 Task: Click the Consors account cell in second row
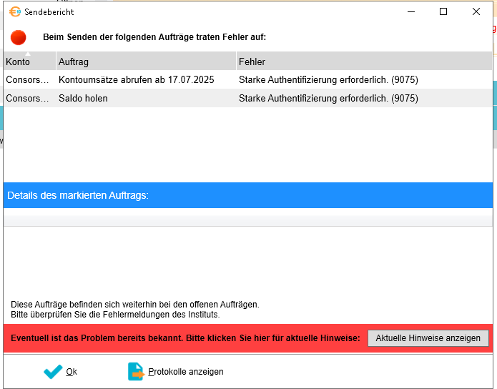(x=28, y=98)
